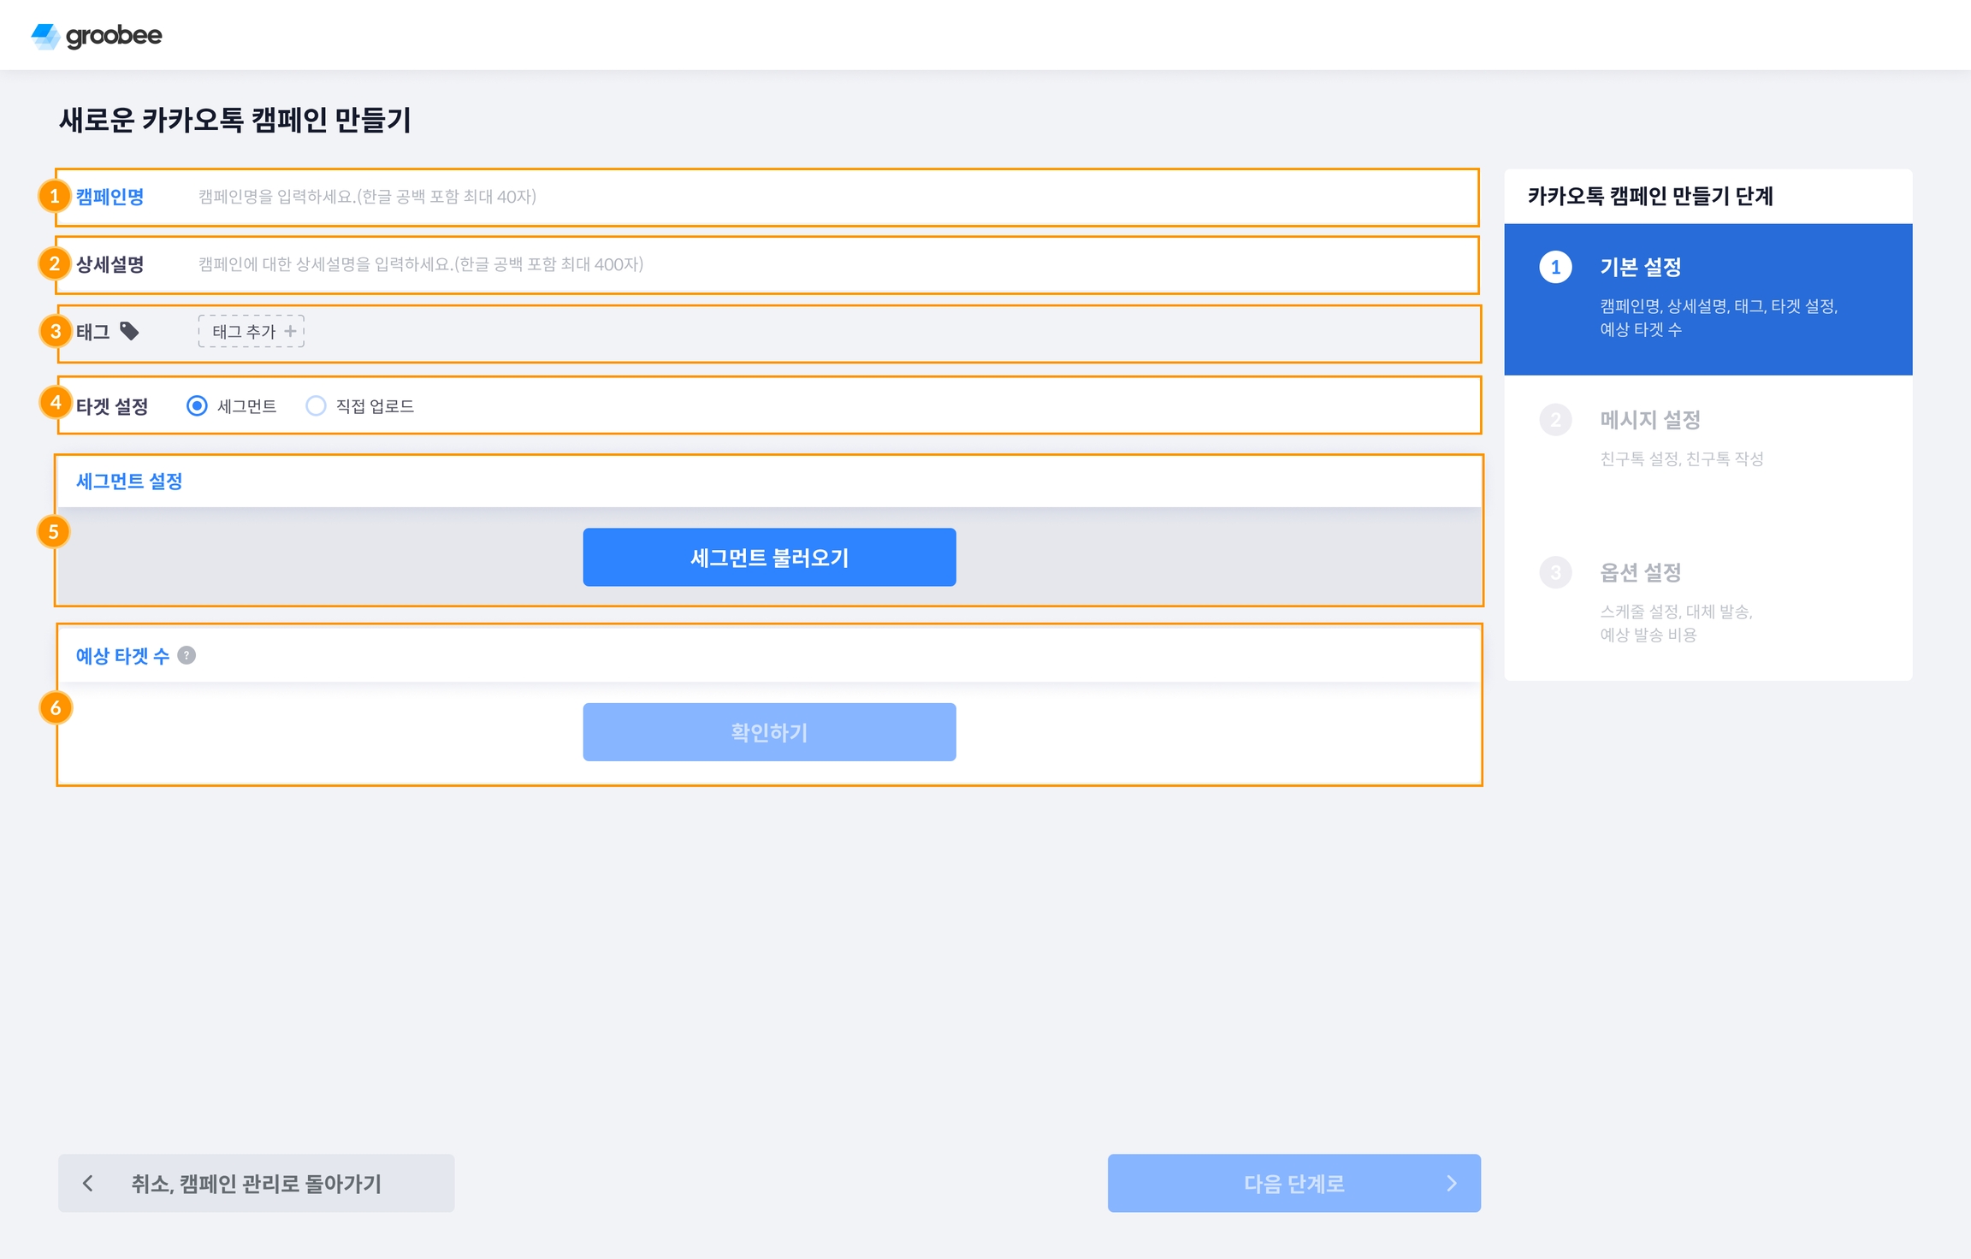The width and height of the screenshot is (1971, 1259).
Task: Click the 직접 업로드 label text
Action: point(375,406)
